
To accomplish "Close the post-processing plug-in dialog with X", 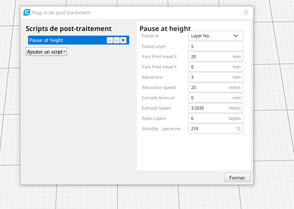I will click(246, 12).
